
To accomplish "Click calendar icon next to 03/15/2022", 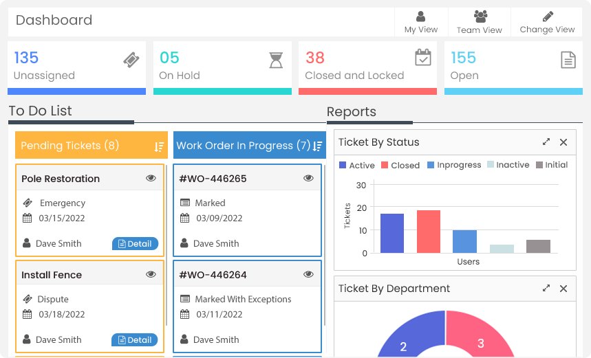I will tap(27, 218).
